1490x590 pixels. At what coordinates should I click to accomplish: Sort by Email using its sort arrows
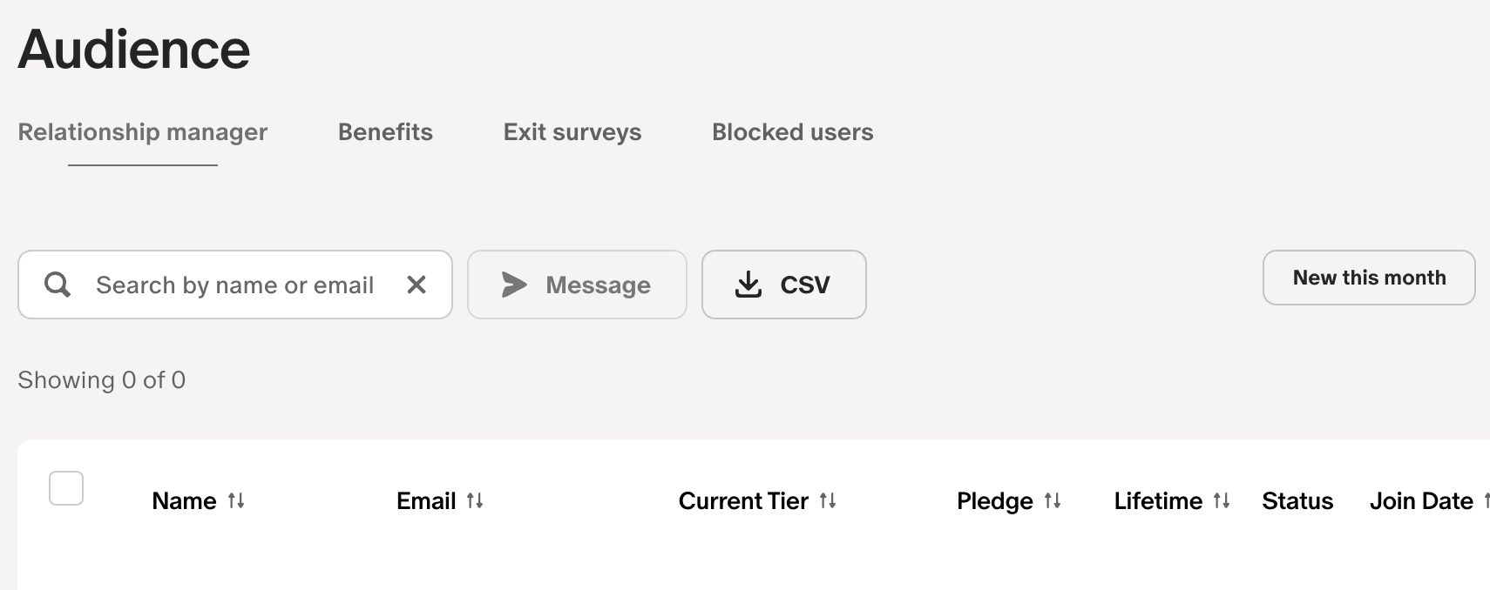[476, 500]
